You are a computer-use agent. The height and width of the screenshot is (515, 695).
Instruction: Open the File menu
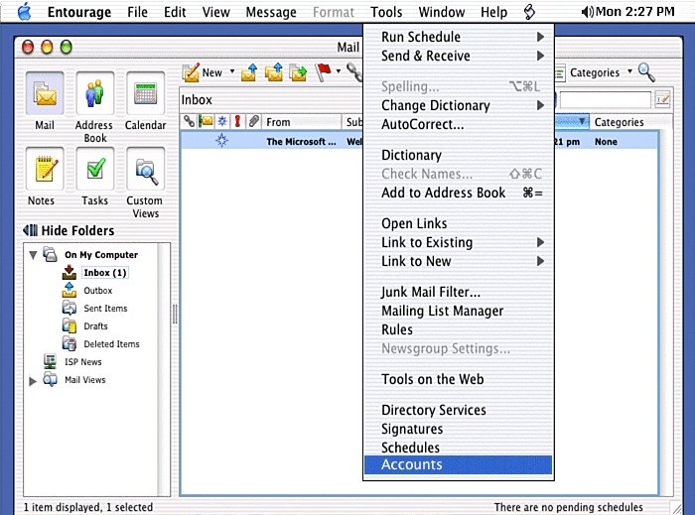(x=137, y=12)
